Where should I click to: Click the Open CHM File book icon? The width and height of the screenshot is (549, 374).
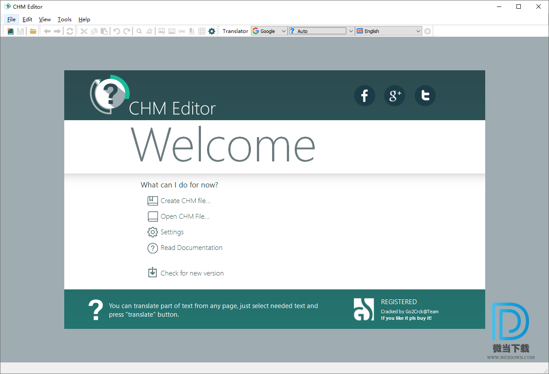pos(153,217)
